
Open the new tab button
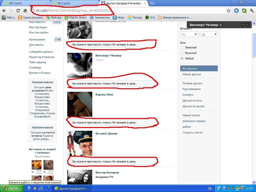[x=152, y=3]
